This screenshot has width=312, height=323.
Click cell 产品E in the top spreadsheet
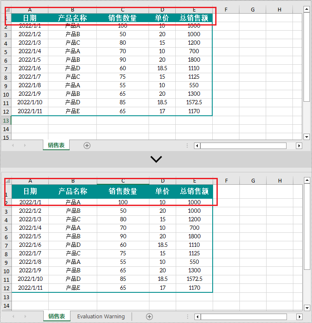point(72,111)
